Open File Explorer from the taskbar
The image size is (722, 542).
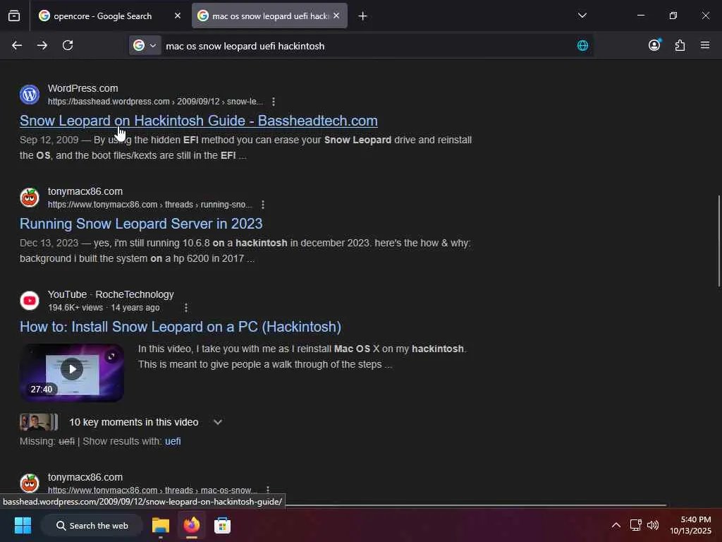point(161,525)
